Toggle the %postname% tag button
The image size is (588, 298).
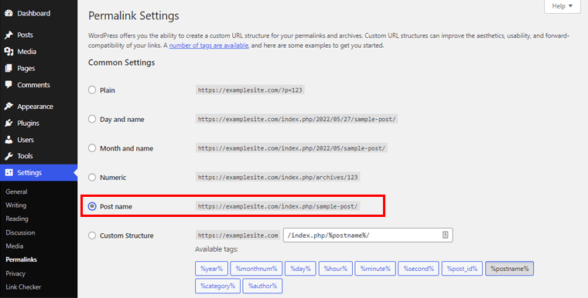click(510, 269)
